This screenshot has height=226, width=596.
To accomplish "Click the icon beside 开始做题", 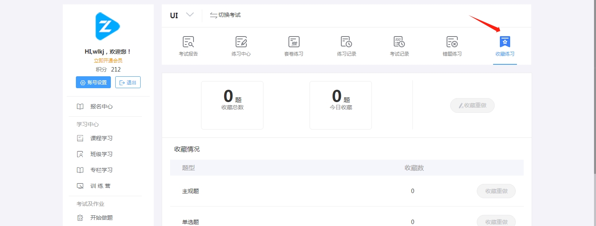I will pyautogui.click(x=80, y=218).
